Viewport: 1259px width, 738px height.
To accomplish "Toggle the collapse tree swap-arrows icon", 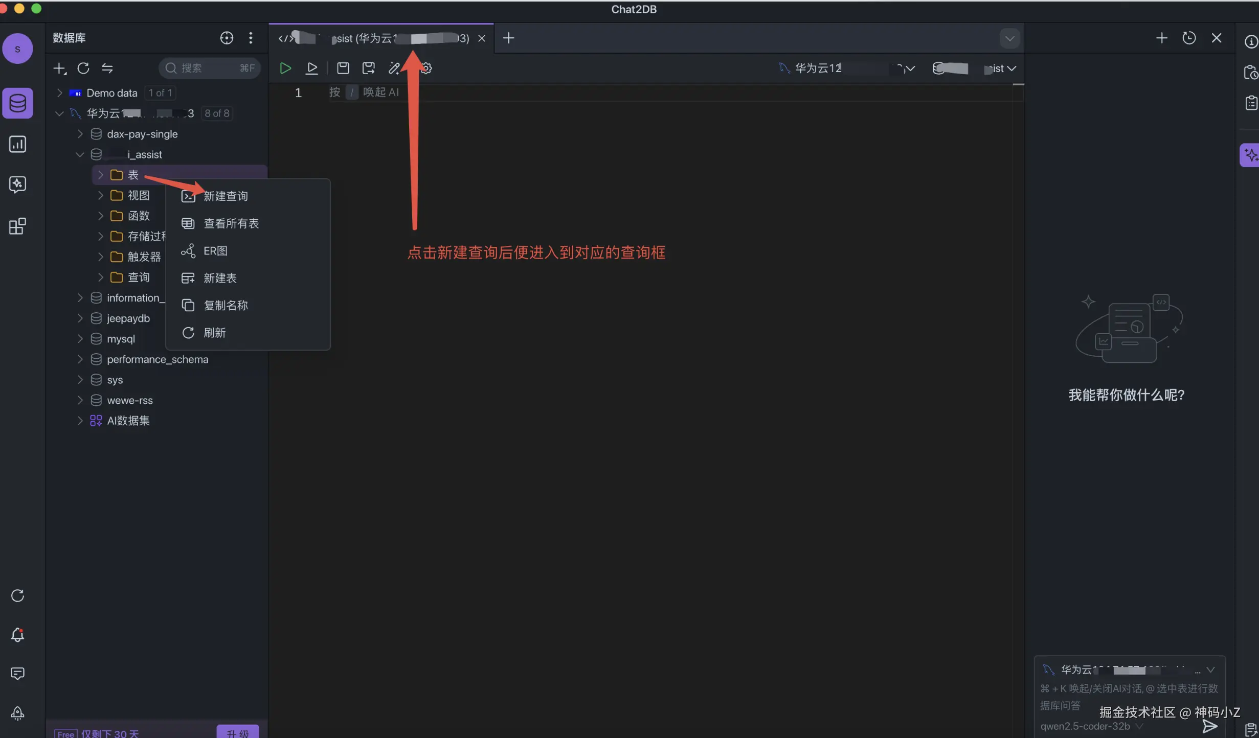I will point(107,68).
